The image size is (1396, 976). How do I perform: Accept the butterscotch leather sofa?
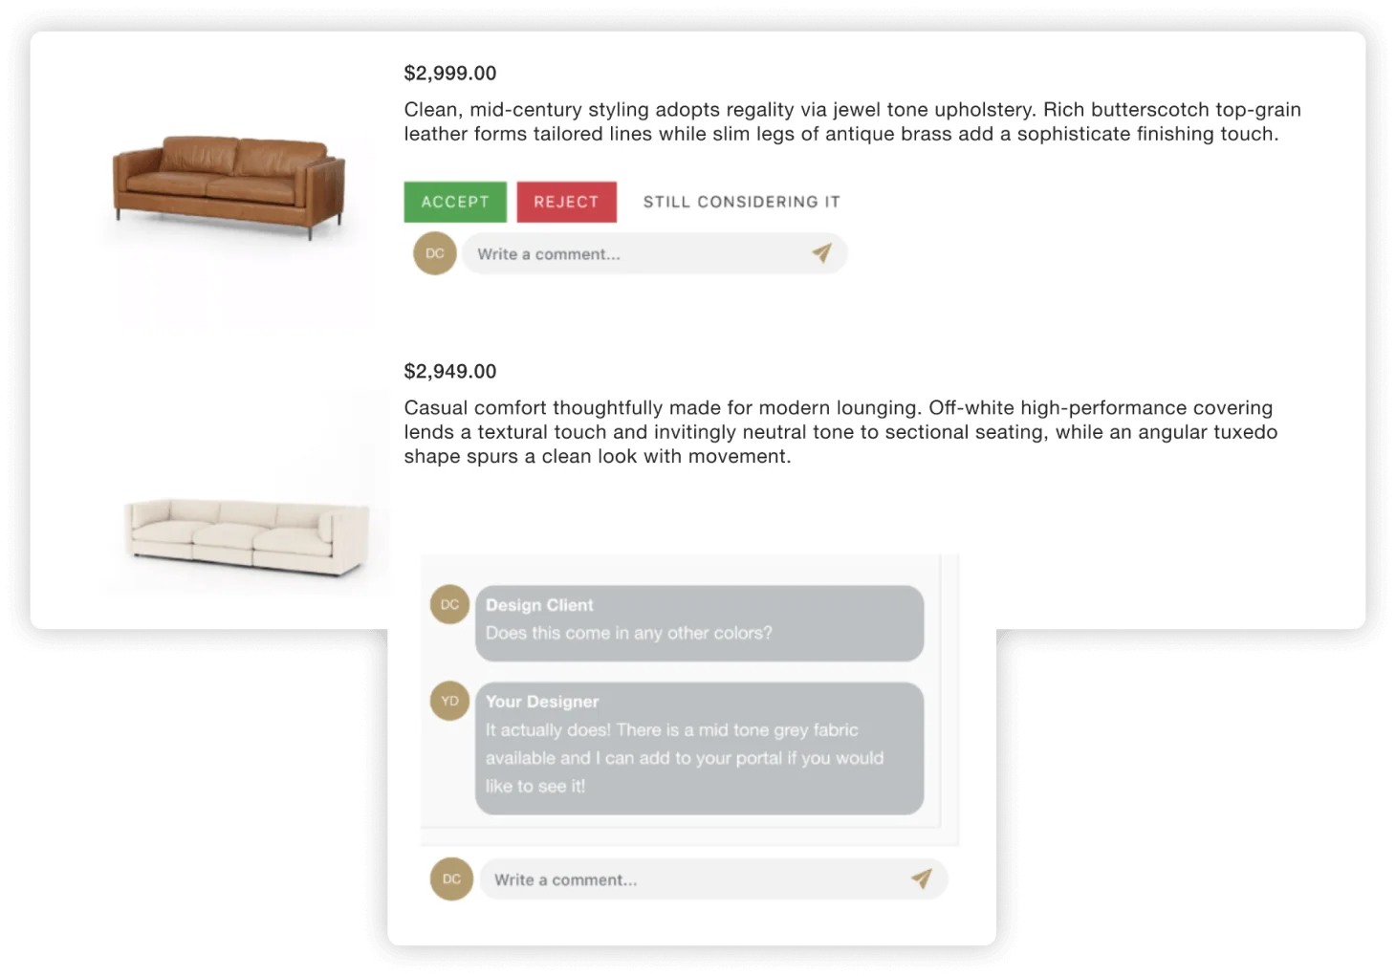point(455,202)
